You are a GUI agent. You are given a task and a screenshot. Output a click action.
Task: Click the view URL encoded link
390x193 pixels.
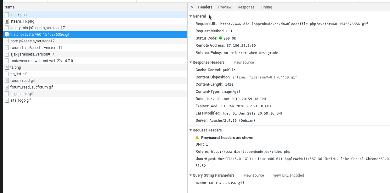(x=288, y=175)
